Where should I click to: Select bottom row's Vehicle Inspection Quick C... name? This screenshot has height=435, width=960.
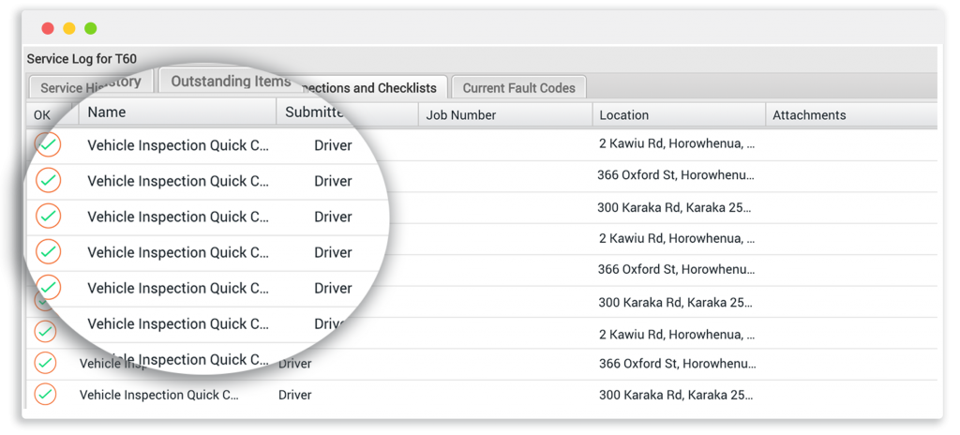159,396
